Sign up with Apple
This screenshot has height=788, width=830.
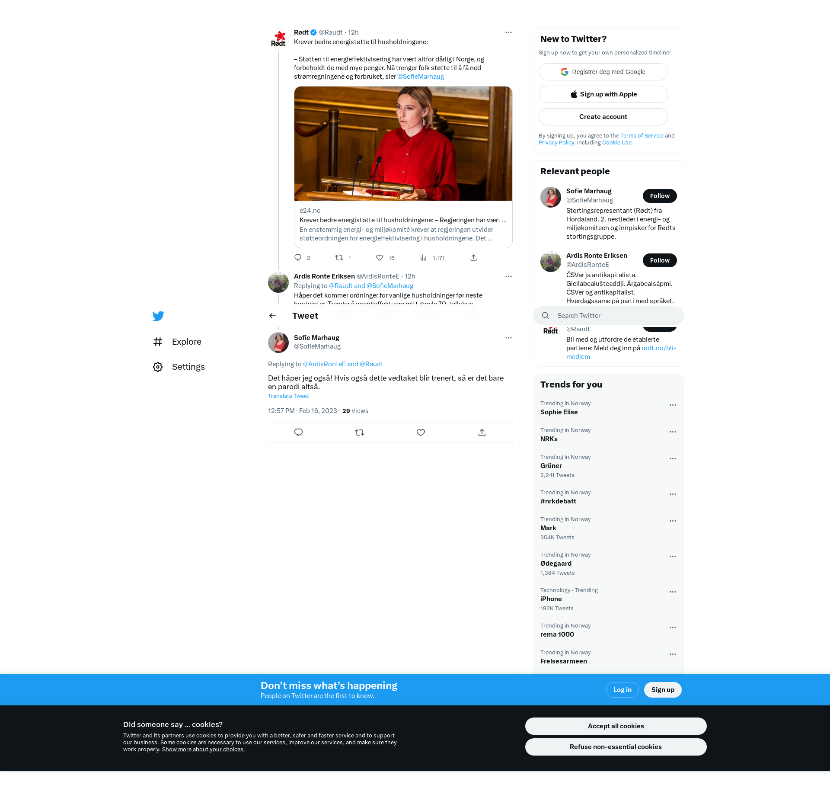coord(603,94)
